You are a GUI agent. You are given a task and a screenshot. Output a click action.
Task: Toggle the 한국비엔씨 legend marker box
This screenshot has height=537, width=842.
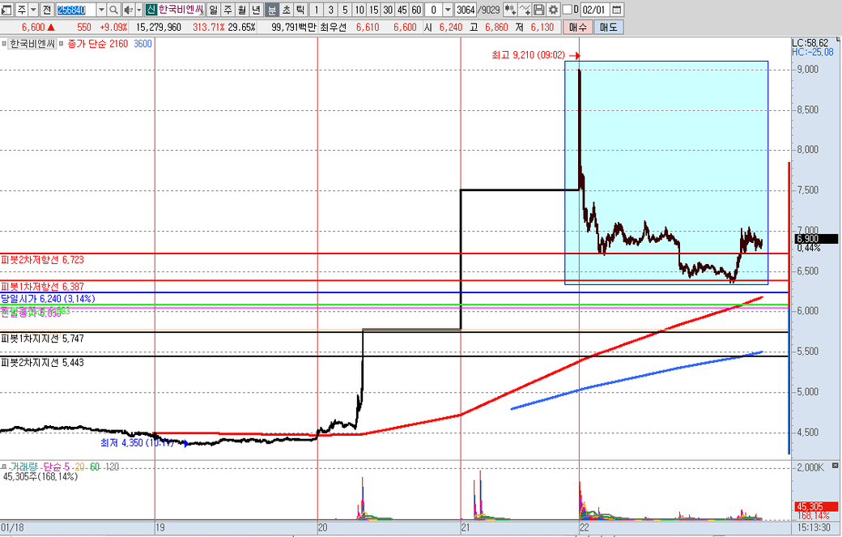tap(4, 44)
